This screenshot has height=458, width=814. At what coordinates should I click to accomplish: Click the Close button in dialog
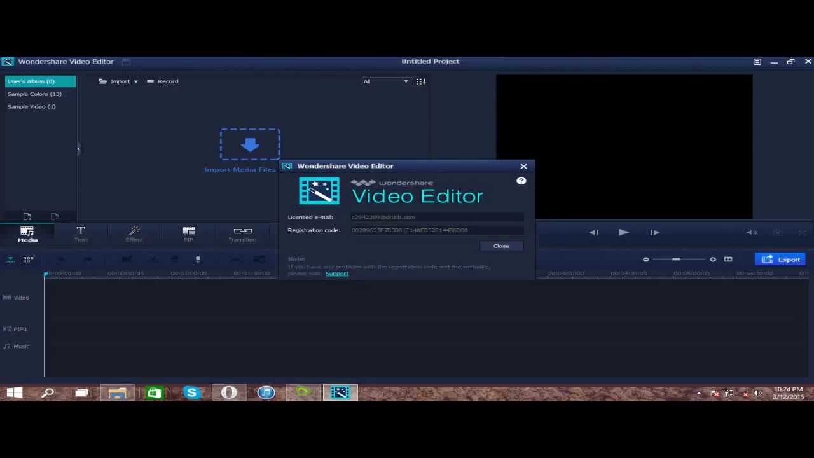pyautogui.click(x=501, y=246)
